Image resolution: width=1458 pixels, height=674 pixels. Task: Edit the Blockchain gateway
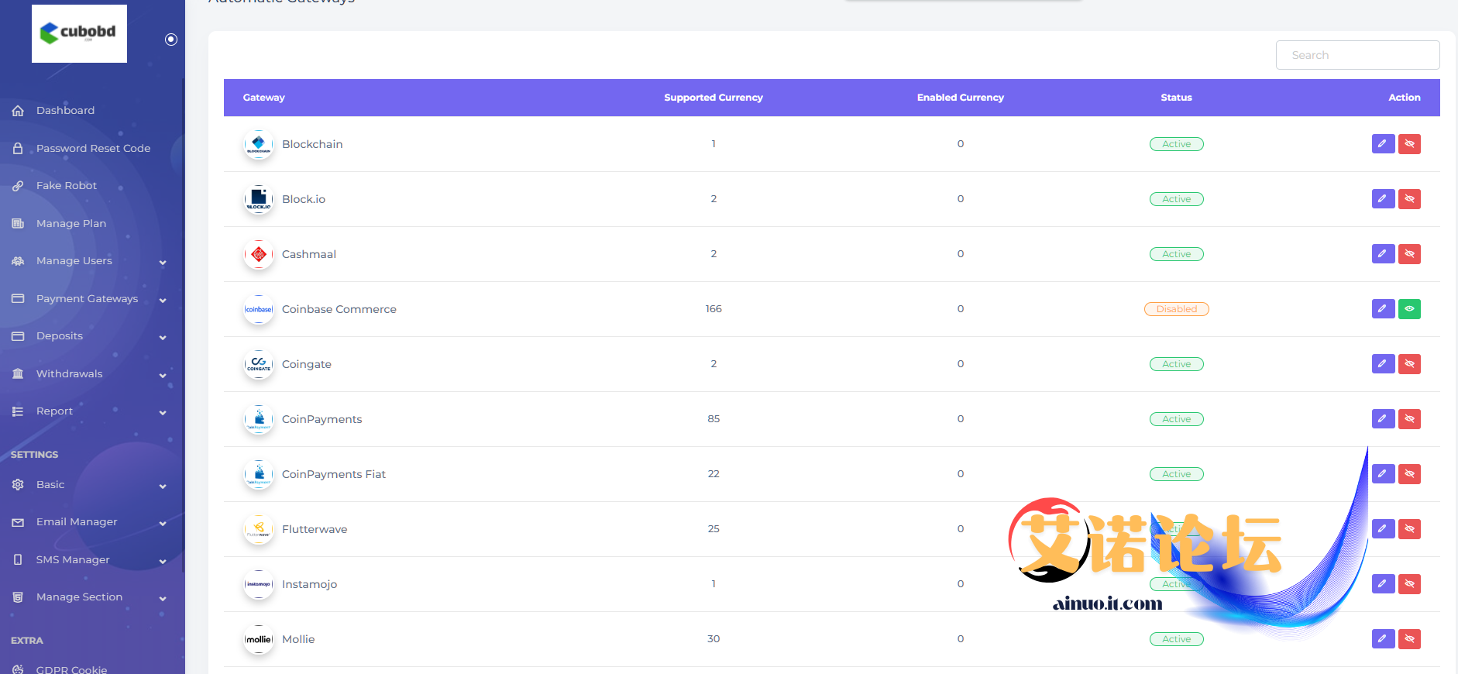1383,144
